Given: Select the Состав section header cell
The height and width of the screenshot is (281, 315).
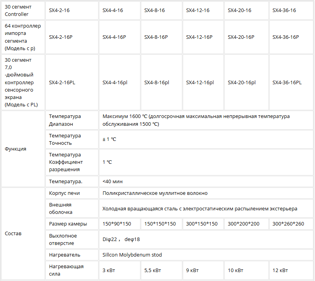Looking at the screenshot, I should (x=13, y=234).
